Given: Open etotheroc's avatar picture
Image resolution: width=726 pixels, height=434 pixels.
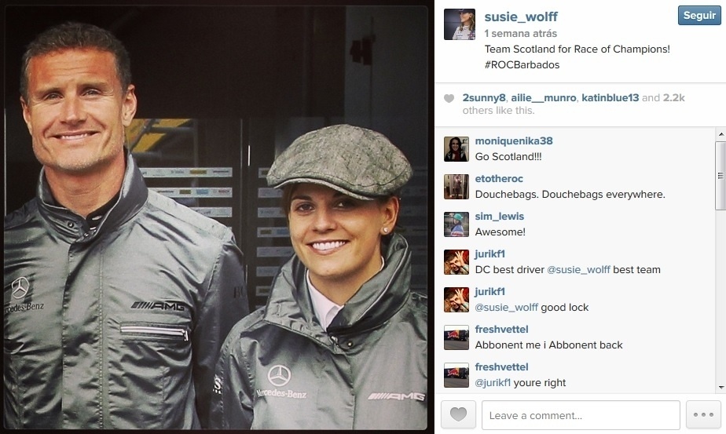Looking at the screenshot, I should (456, 187).
